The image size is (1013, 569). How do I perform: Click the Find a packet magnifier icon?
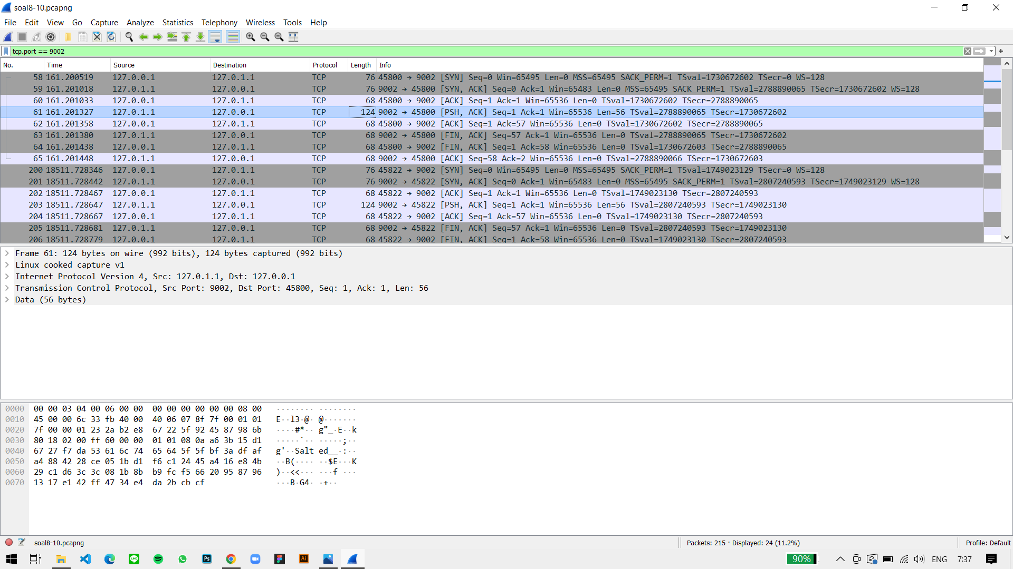tap(129, 37)
